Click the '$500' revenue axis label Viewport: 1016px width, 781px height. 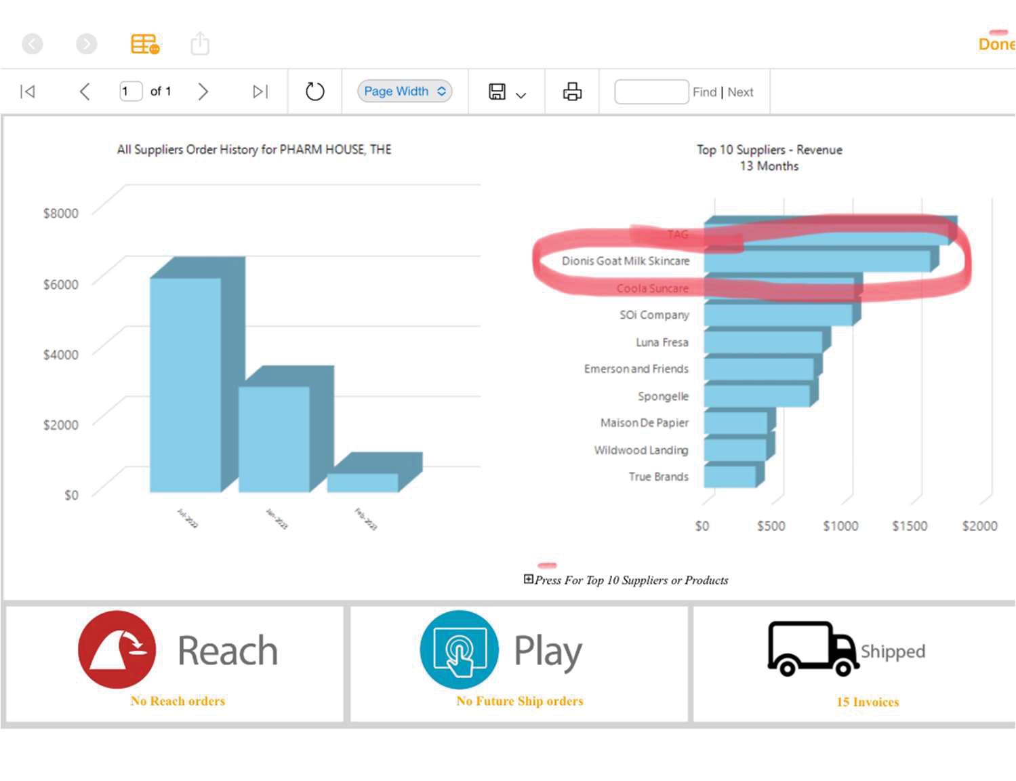[771, 526]
